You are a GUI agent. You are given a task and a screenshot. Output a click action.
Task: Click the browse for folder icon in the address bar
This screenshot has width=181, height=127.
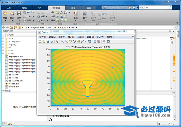[x=15, y=27]
